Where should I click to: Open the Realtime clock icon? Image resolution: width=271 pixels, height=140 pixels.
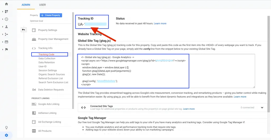point(6,19)
